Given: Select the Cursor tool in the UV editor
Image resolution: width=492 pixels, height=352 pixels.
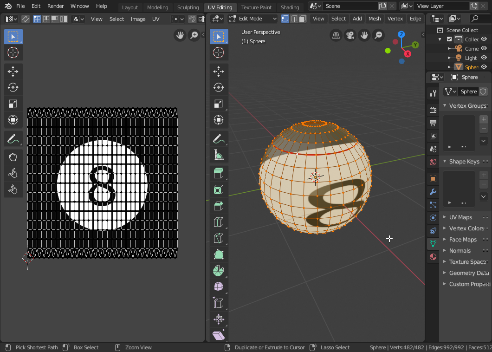Looking at the screenshot, I should click(13, 53).
